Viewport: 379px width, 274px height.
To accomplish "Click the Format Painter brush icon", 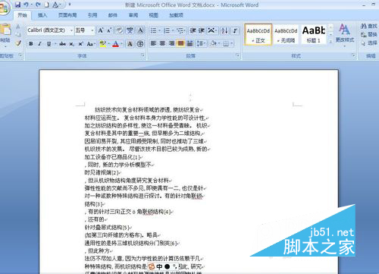I will (x=18, y=43).
